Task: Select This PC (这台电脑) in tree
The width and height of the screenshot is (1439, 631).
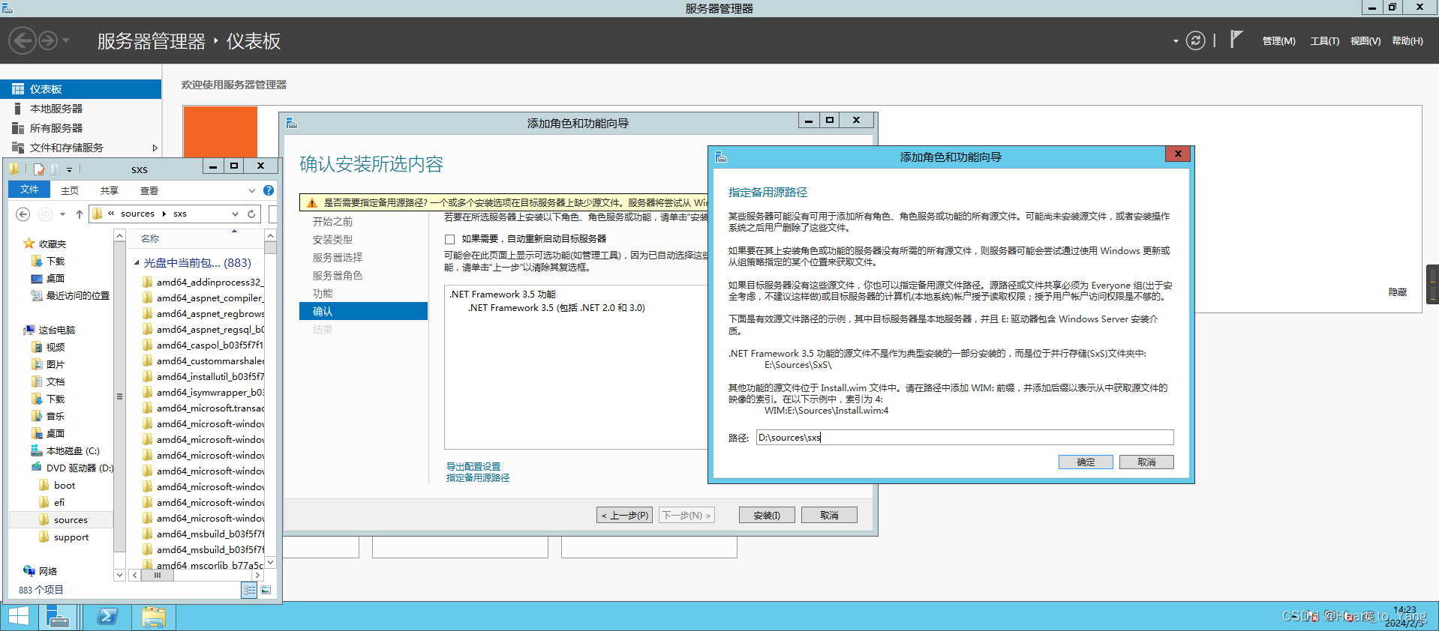Action: tap(50, 330)
